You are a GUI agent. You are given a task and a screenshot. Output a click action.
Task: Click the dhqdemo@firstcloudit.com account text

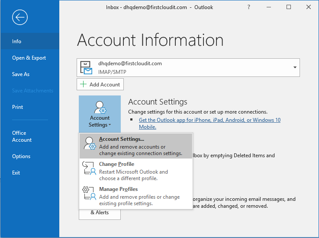point(130,63)
